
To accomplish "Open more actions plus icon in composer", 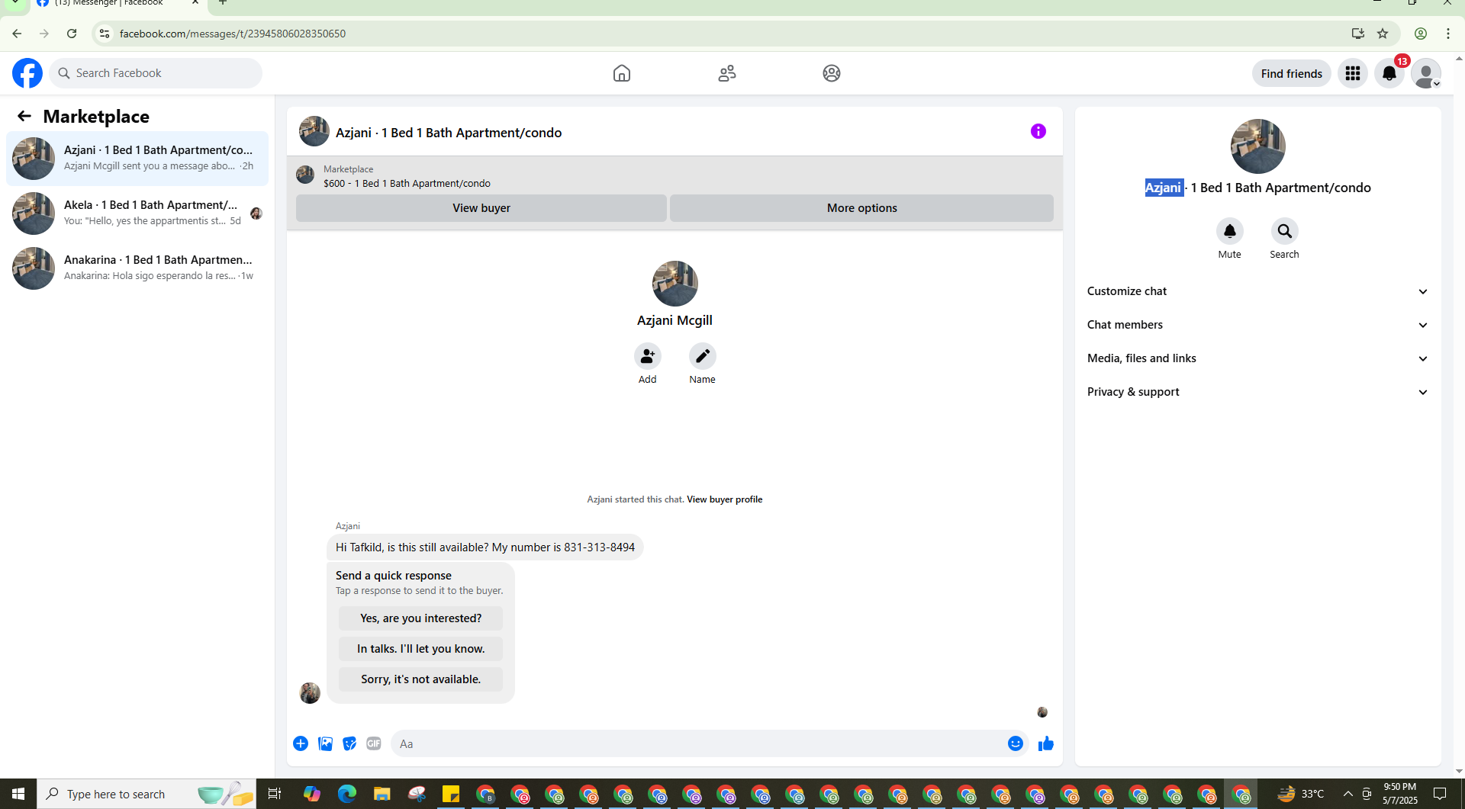I will 301,743.
